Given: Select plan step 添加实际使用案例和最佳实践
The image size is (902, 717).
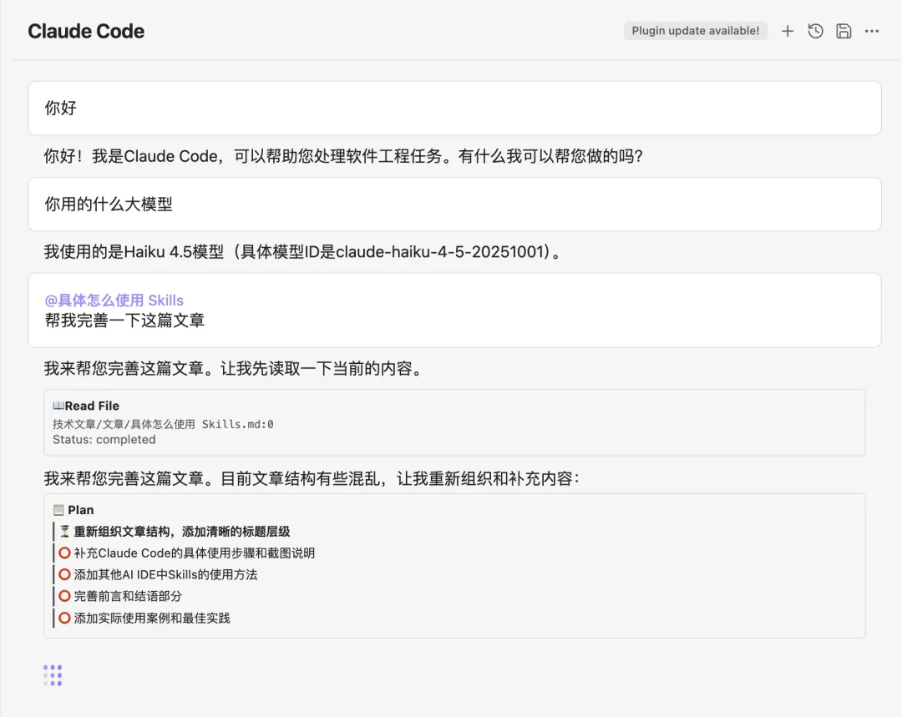Looking at the screenshot, I should point(152,619).
